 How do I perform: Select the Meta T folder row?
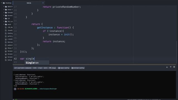pyautogui.click(x=8, y=9)
